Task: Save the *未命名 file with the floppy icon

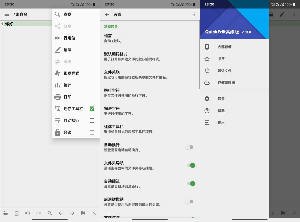Action: pos(83,213)
